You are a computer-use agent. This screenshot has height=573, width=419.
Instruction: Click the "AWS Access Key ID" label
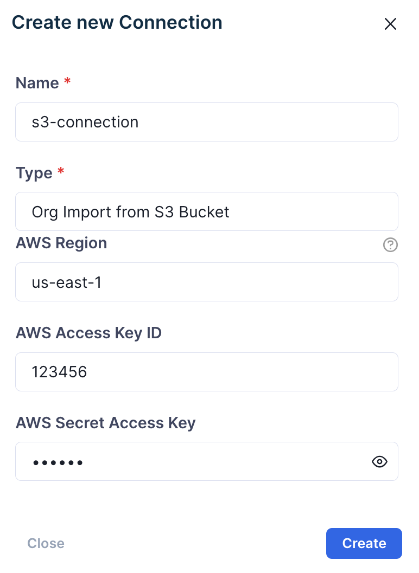point(88,333)
